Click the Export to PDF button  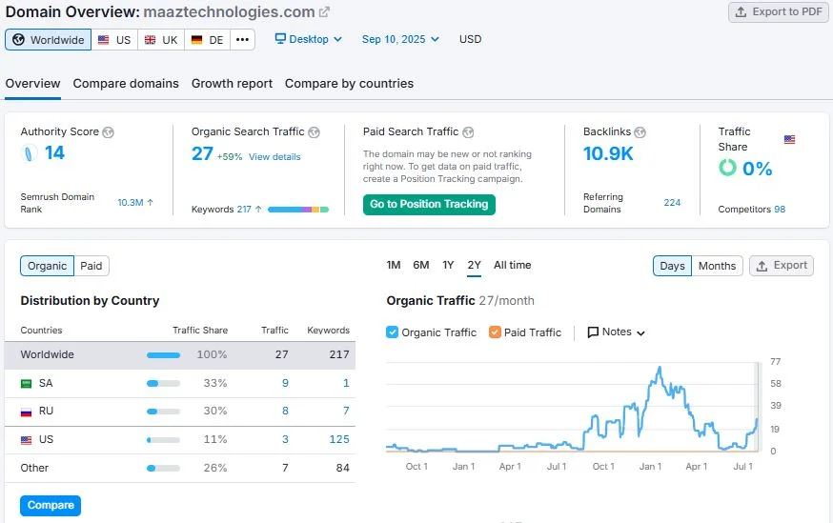coord(779,11)
